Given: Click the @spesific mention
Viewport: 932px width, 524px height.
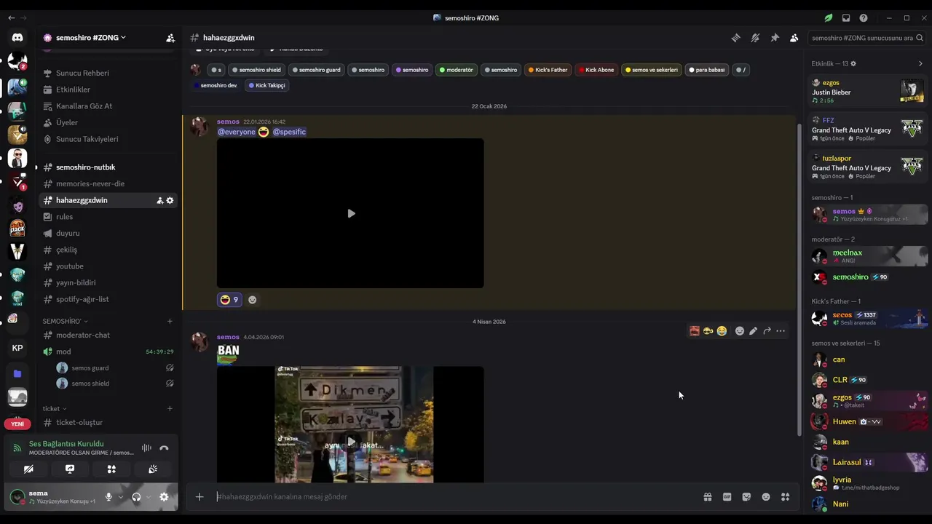Looking at the screenshot, I should pyautogui.click(x=289, y=132).
